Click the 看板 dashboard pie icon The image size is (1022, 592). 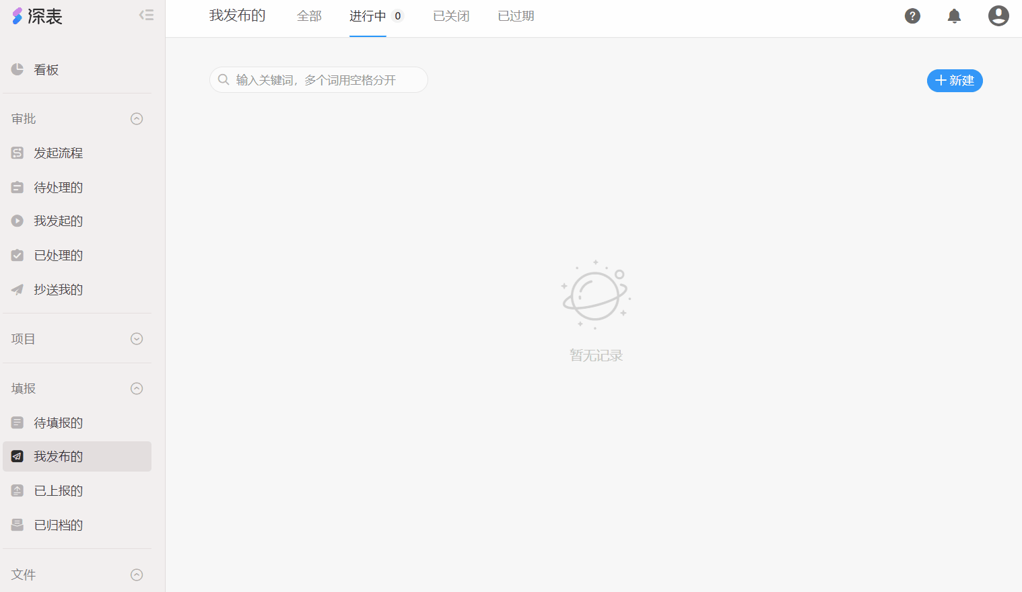[x=18, y=69]
